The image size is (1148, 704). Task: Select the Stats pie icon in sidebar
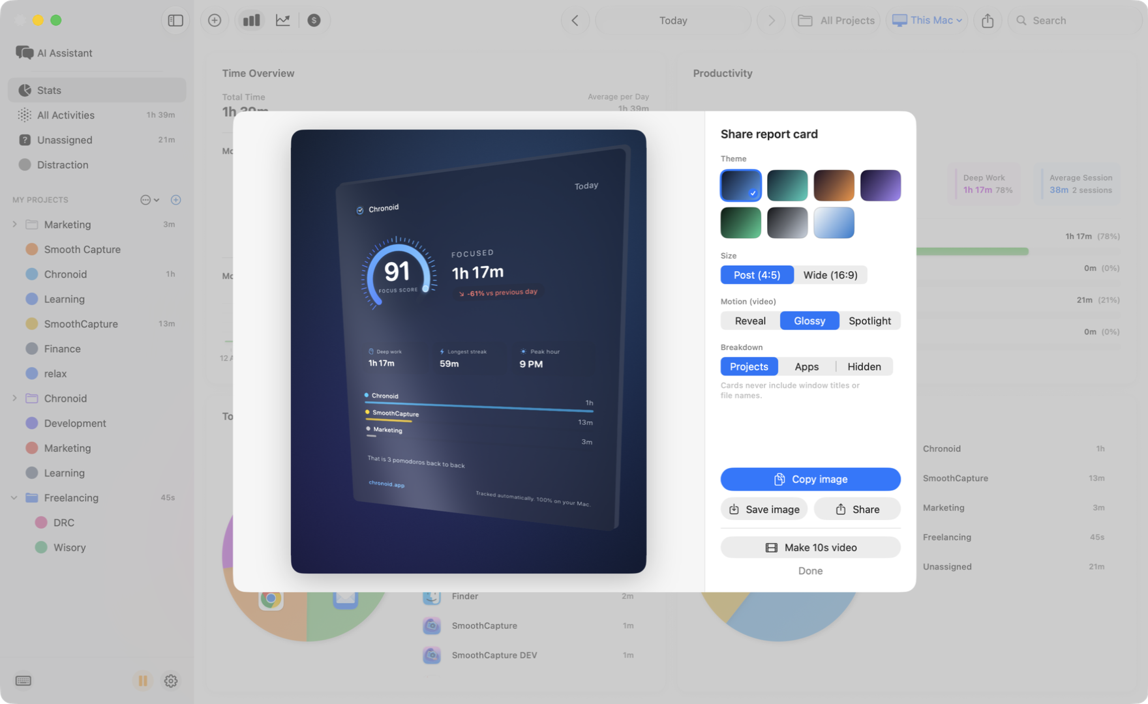coord(25,90)
